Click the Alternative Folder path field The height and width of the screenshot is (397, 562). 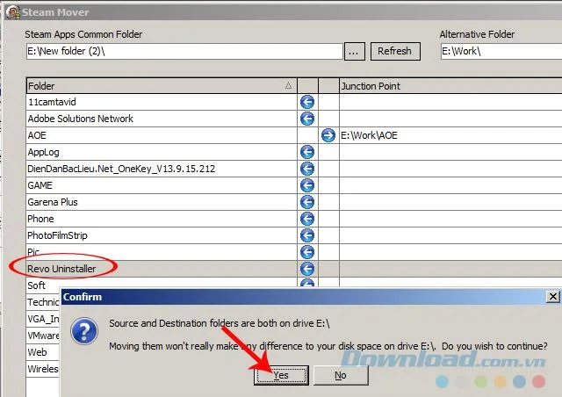[x=501, y=51]
